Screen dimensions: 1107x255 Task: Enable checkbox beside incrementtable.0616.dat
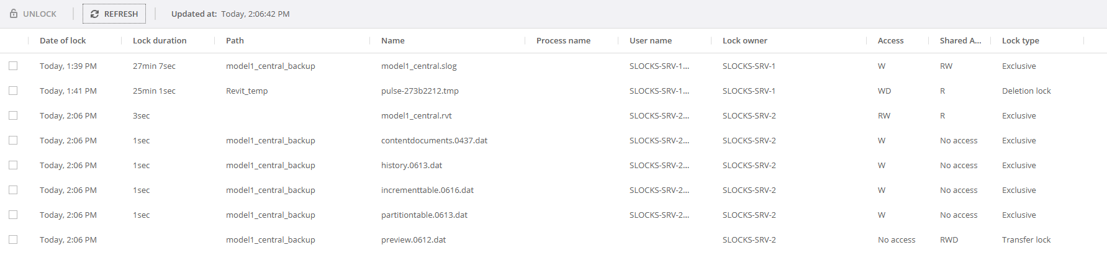tap(13, 190)
